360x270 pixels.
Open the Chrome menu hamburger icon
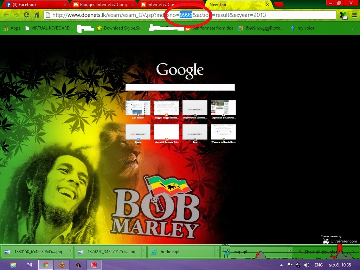coord(354,15)
